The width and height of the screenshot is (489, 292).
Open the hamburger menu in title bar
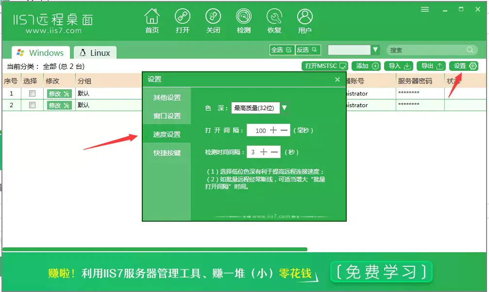coord(425,9)
